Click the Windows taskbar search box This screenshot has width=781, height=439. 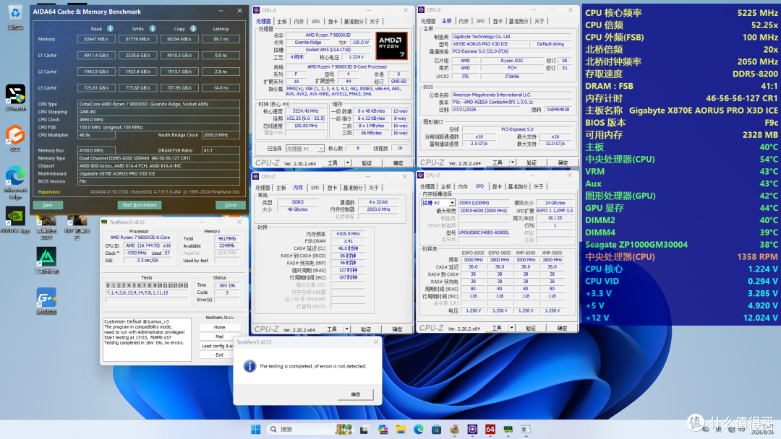click(x=310, y=429)
